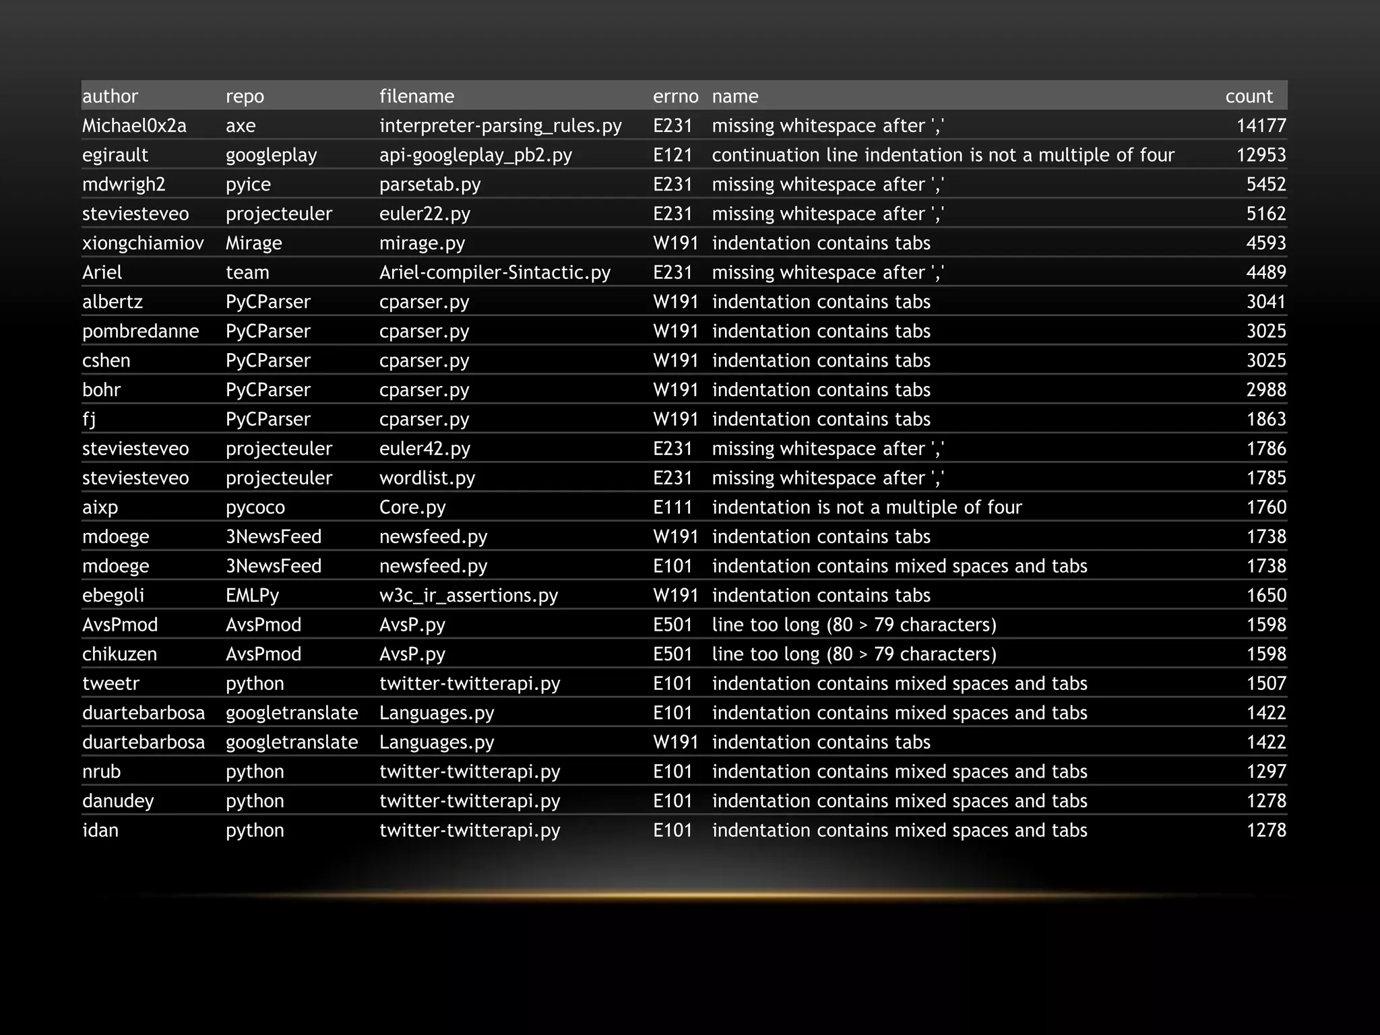
Task: Select author cell 'ebegoli'
Action: [113, 596]
